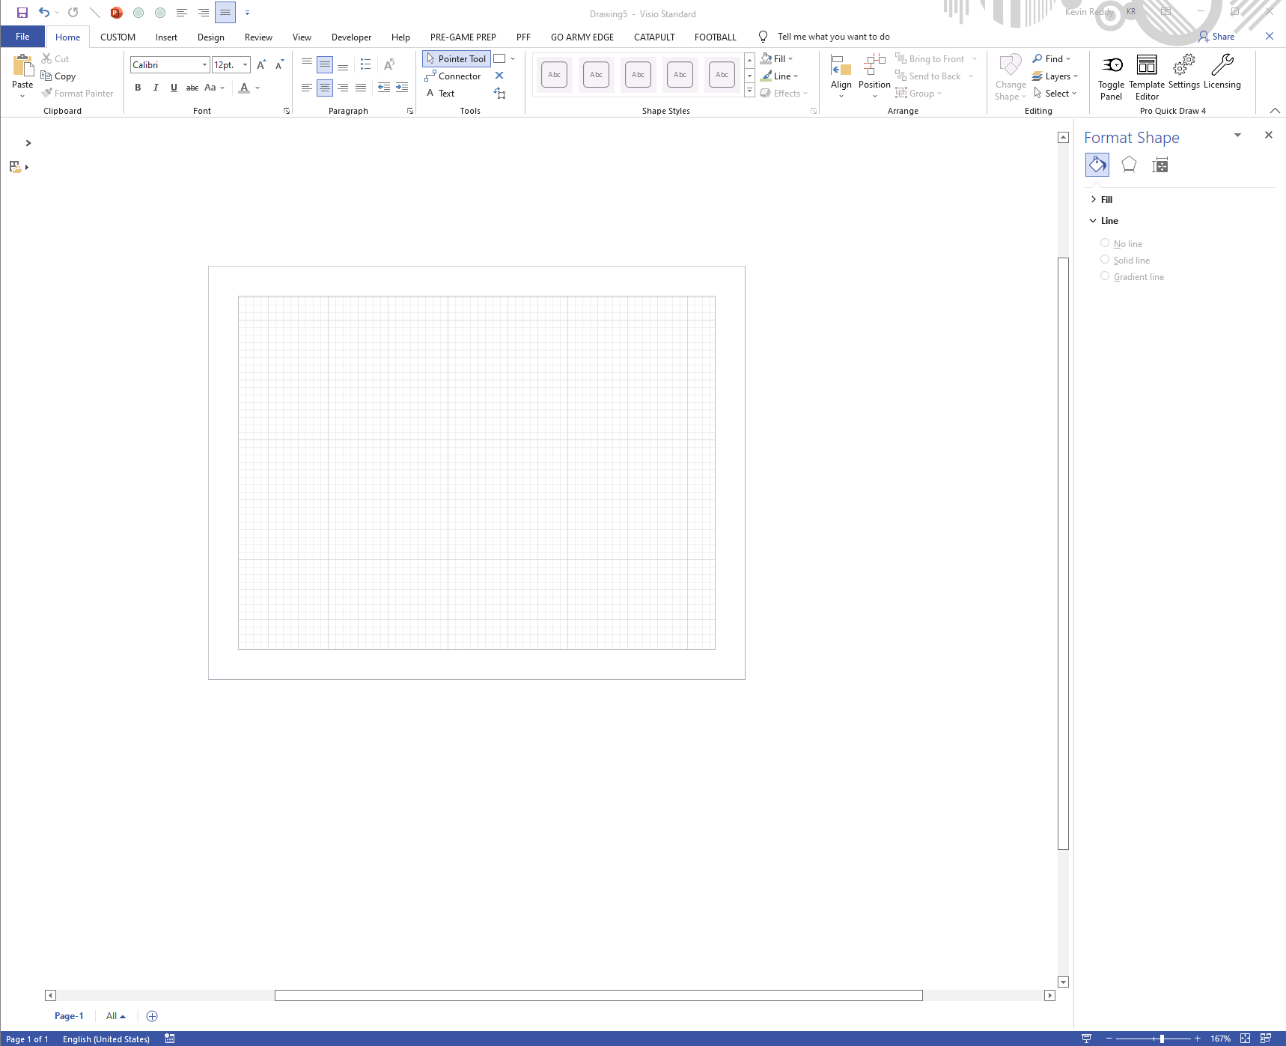Decrease font size with shrink icon
This screenshot has width=1286, height=1046.
(279, 65)
